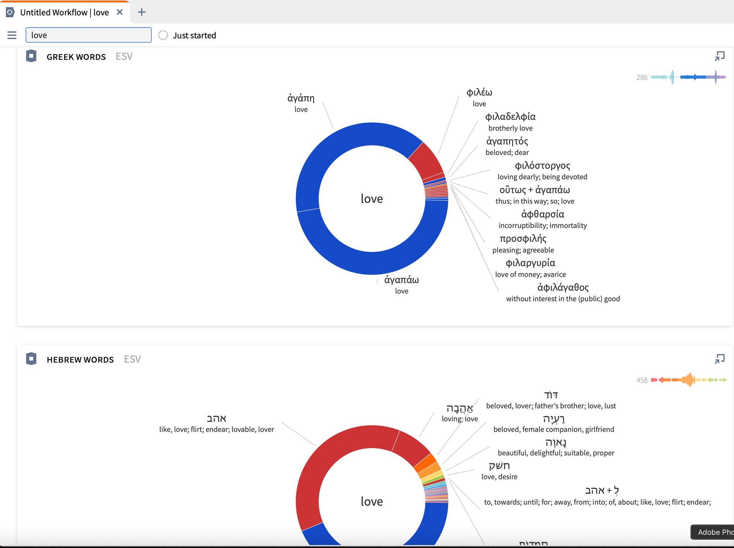
Task: Click the Greek 286 distribution sparkline
Action: 688,77
